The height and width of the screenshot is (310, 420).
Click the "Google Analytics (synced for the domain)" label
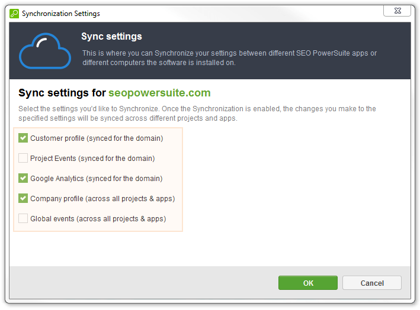[x=97, y=179]
